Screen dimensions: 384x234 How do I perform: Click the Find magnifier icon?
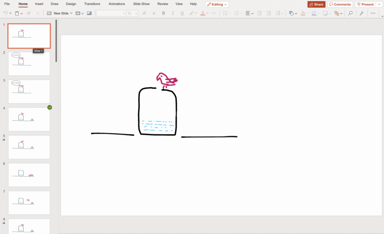(x=350, y=13)
